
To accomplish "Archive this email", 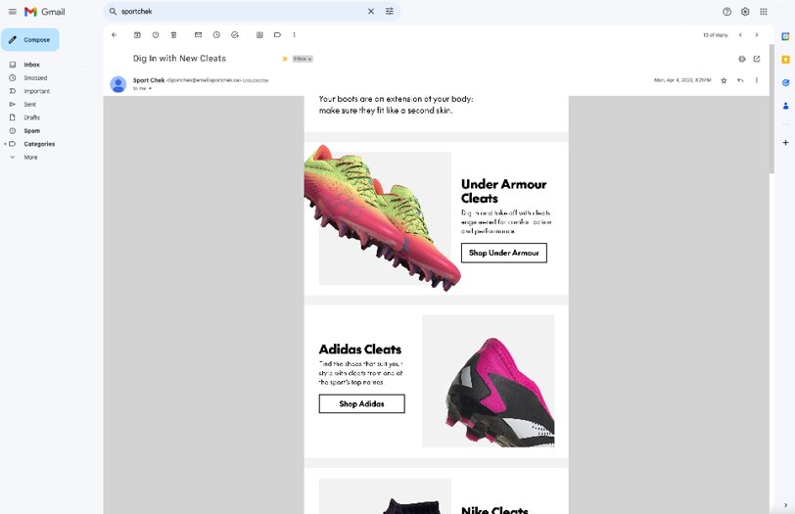I will 137,35.
